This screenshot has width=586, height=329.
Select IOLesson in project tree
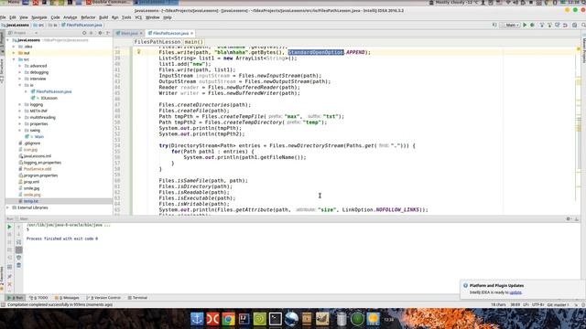tap(49, 98)
